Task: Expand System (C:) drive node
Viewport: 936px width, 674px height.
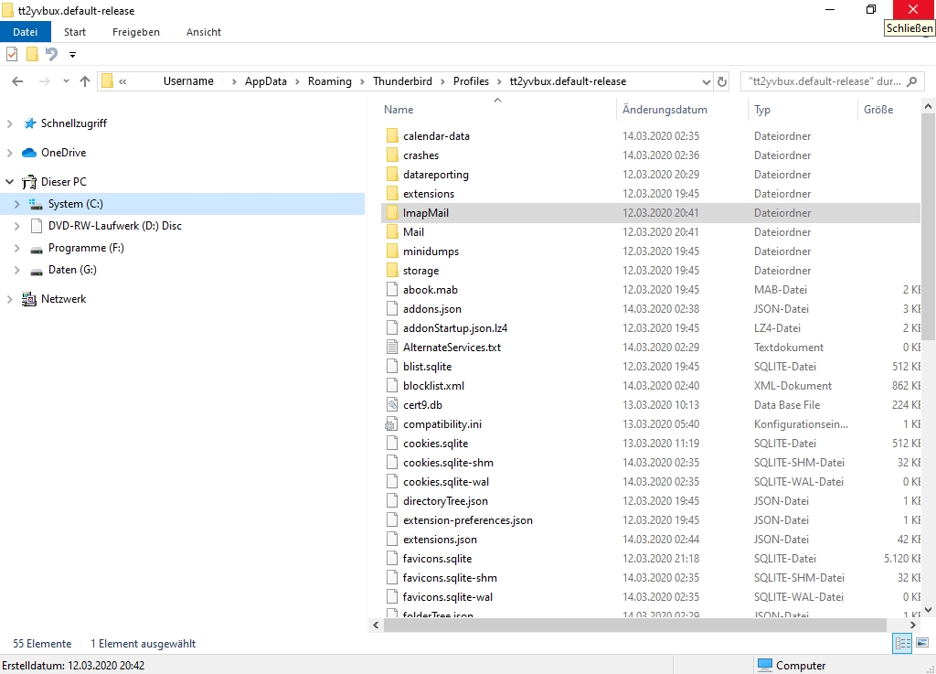Action: pos(16,204)
